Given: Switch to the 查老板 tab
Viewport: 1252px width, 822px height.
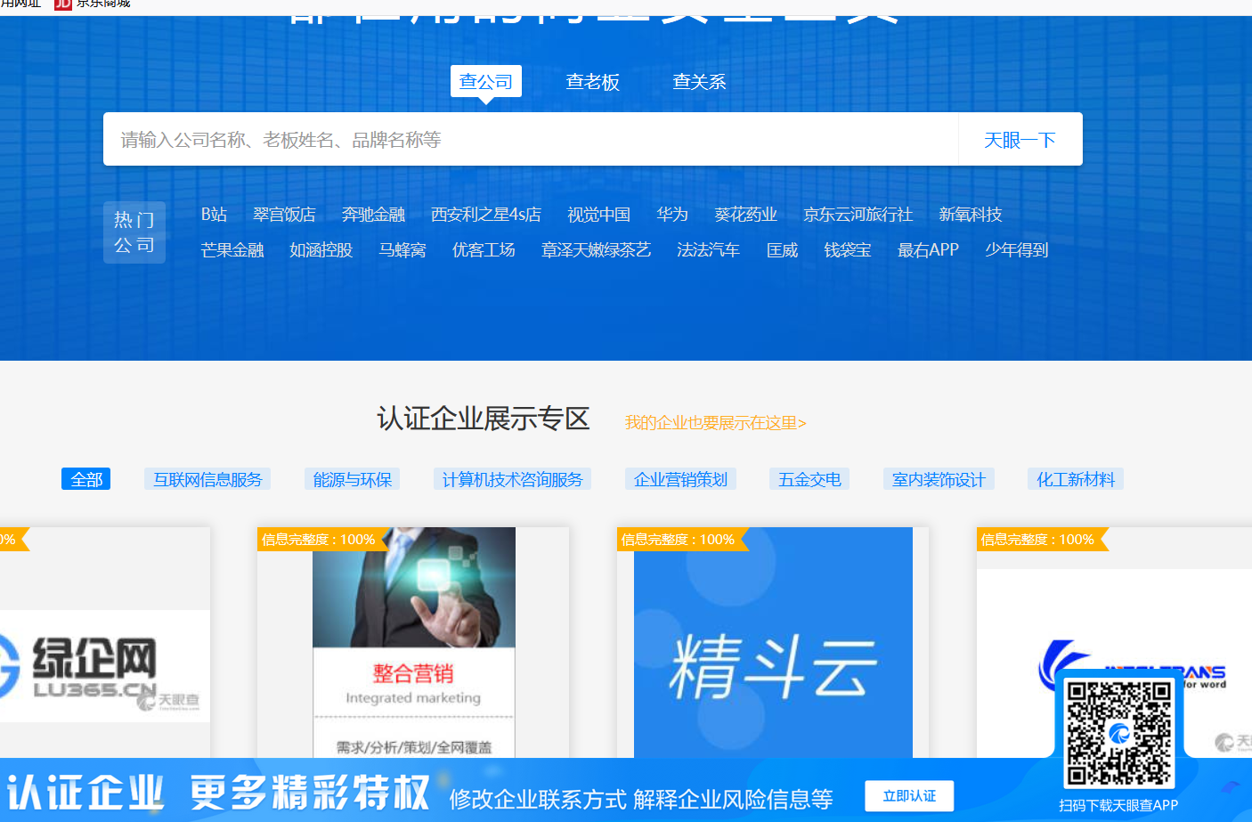Looking at the screenshot, I should (592, 82).
